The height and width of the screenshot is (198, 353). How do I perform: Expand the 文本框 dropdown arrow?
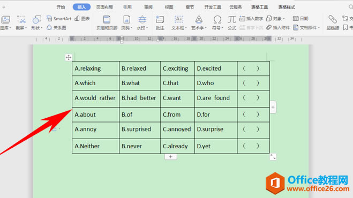click(186, 28)
